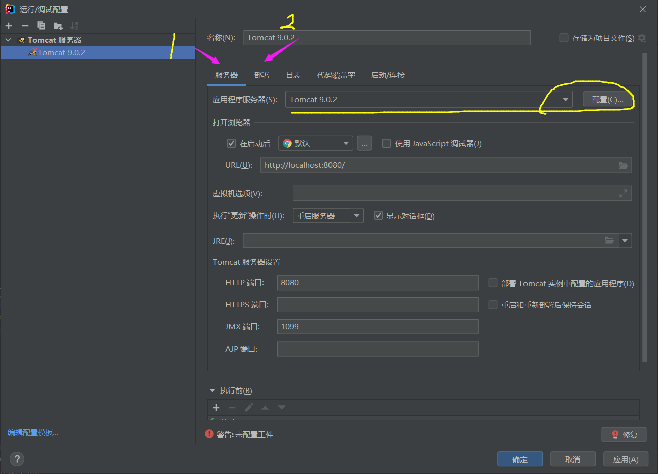This screenshot has width=658, height=474.
Task: Copy the selected configuration
Action: tap(41, 26)
